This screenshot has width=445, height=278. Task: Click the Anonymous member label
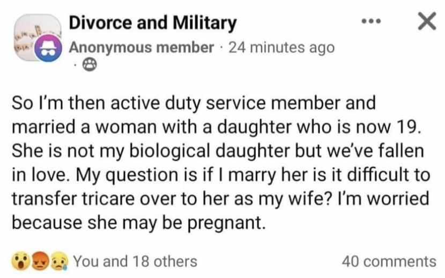142,47
